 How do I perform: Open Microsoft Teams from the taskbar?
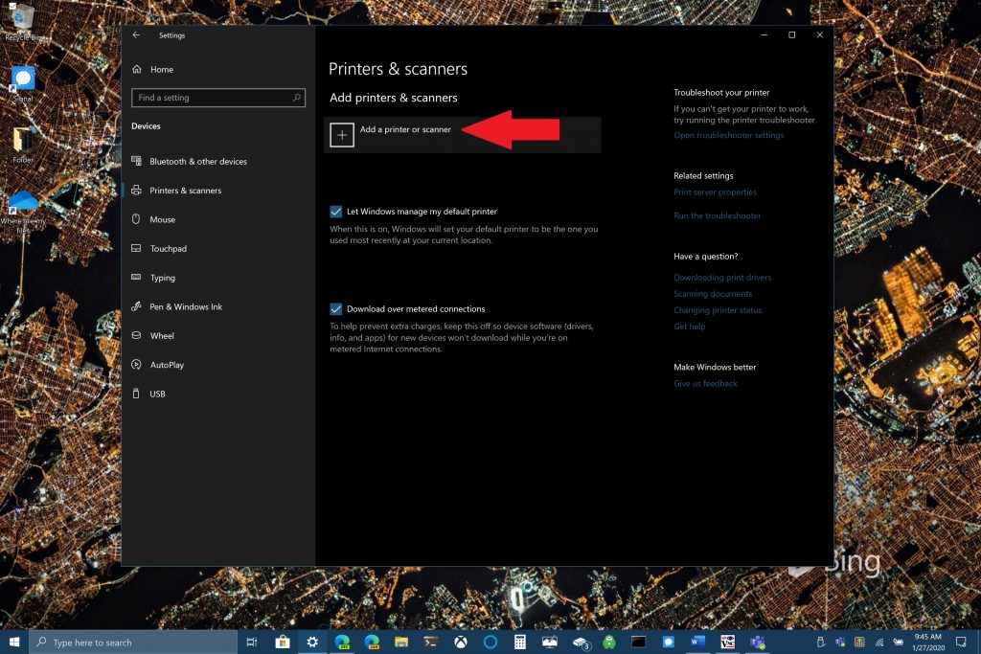click(757, 643)
